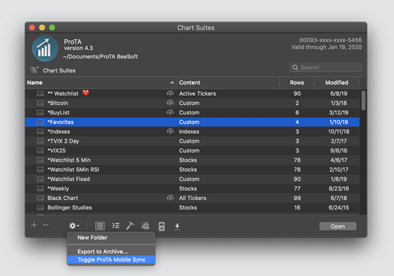Click the ProTA app logo
394x276 pixels.
(45, 48)
